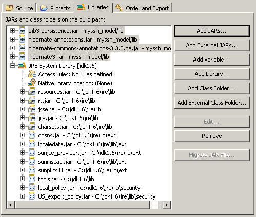
Task: Click the Access rules icon
Action: (x=32, y=74)
